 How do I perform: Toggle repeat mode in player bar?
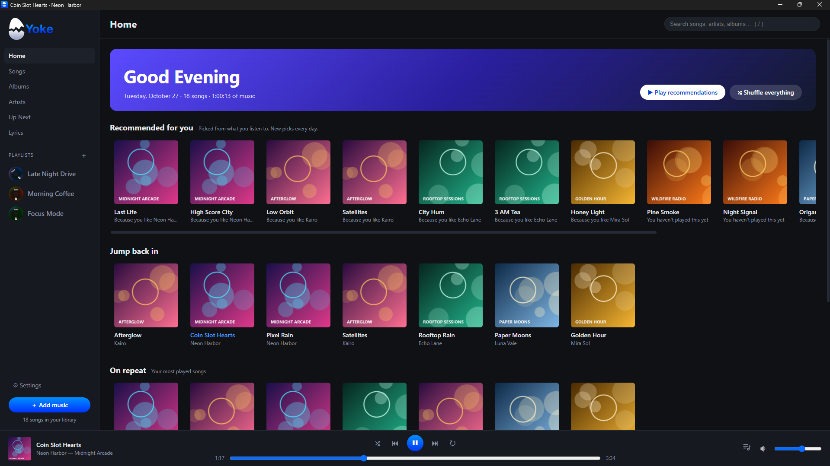(452, 443)
